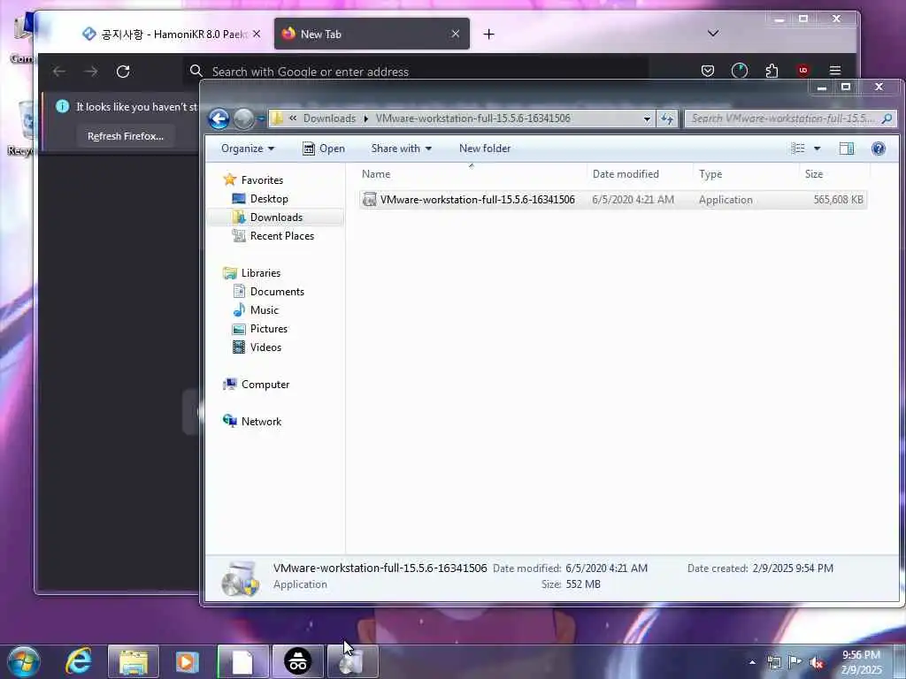Open Explorer help
The width and height of the screenshot is (906, 679).
(x=879, y=149)
